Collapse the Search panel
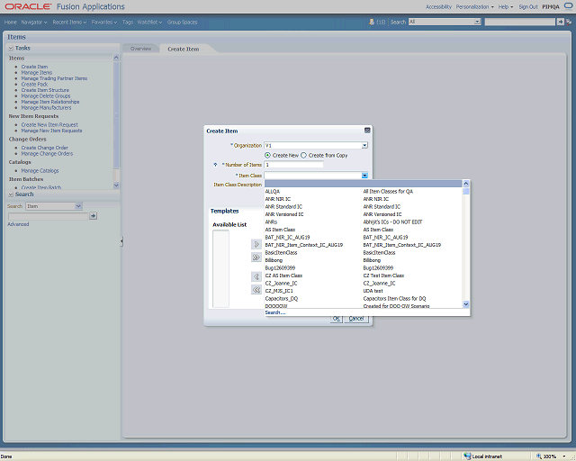 pos(11,194)
